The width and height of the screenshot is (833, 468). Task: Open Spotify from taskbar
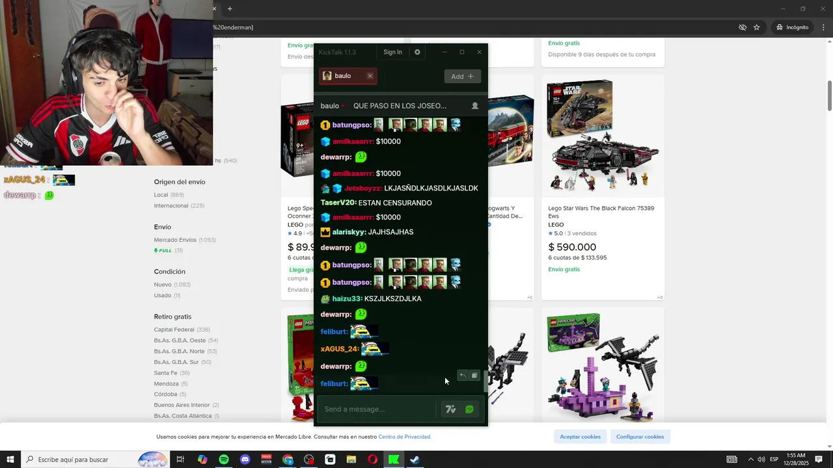pos(224,460)
